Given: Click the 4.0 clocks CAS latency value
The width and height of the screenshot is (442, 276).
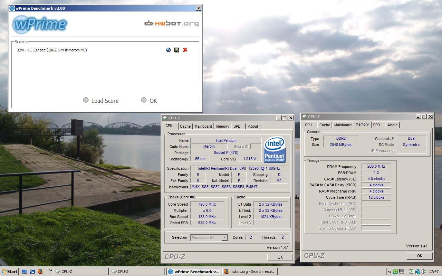Looking at the screenshot, I should point(376,179).
